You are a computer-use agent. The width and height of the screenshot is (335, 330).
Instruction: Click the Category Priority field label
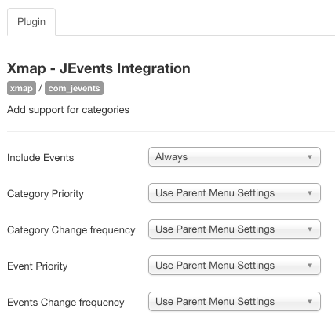coord(46,194)
